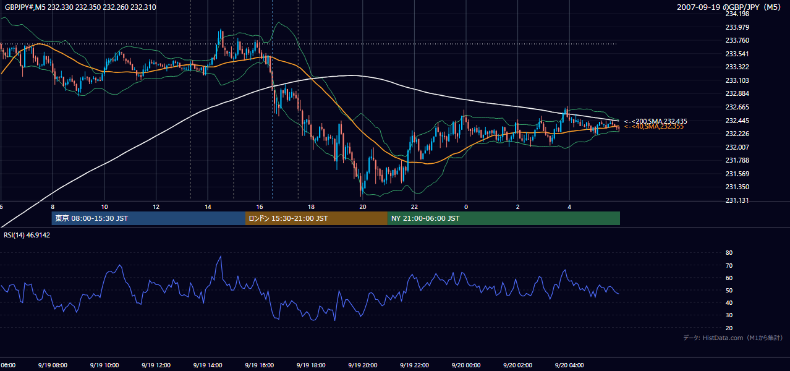Click RSI axis level 70
The image size is (790, 371).
point(729,265)
